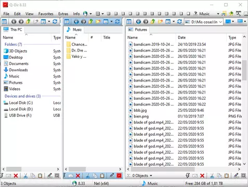Viewport: 248px width, 187px height.
Task: Open Local Disk (D:) in This PC
Action: [x=21, y=109]
